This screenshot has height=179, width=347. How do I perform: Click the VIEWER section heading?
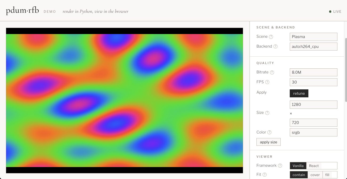(x=264, y=157)
